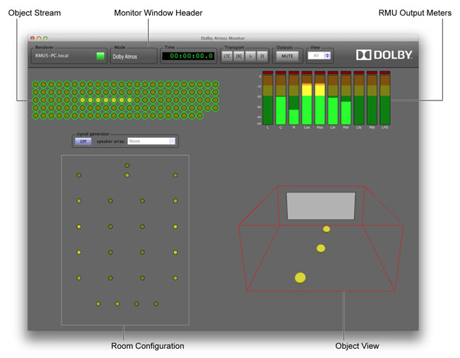Click the green renderer connection status indicator
This screenshot has height=358, width=460.
[100, 56]
